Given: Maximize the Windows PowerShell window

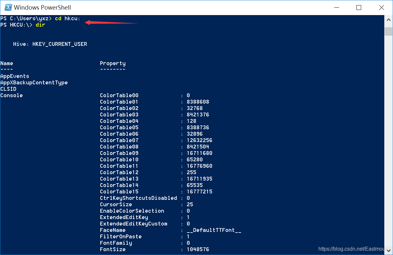Looking at the screenshot, I should pyautogui.click(x=359, y=7).
